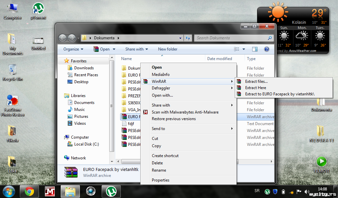This screenshot has height=198, width=338.
Task: Choose Open in the context menu
Action: [x=189, y=67]
